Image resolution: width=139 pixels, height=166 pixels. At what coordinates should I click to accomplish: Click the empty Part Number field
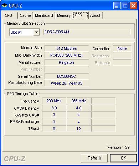tap(67, 69)
